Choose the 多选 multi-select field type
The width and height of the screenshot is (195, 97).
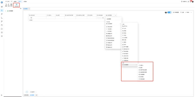pyautogui.click(x=124, y=35)
